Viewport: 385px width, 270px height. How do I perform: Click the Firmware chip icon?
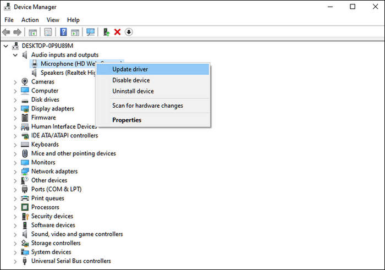click(x=25, y=118)
